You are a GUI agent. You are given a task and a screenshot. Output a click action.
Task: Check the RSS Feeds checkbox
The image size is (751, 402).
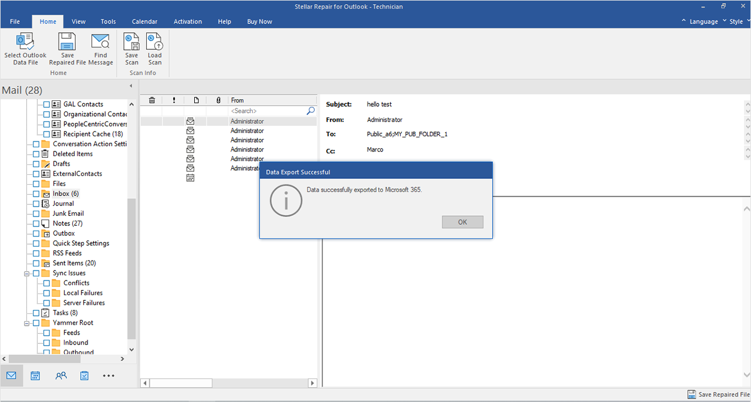[36, 254]
